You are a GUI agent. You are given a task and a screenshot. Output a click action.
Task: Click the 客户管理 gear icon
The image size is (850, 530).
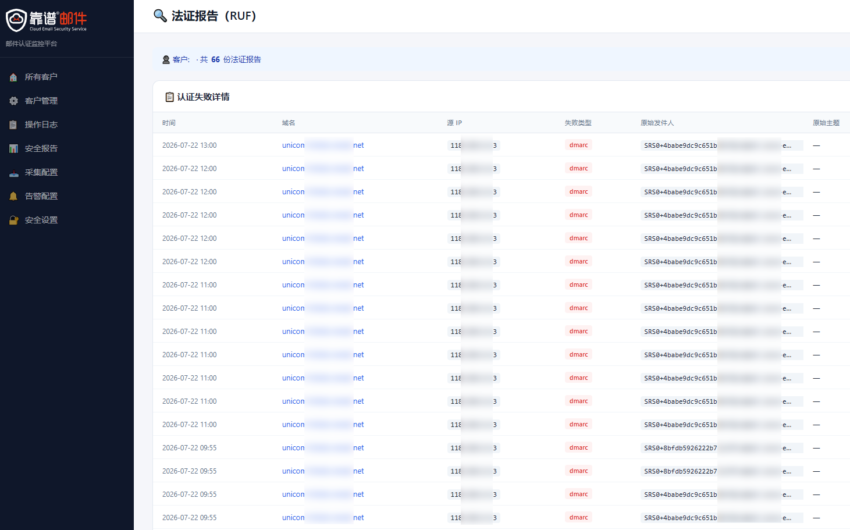[x=13, y=101]
